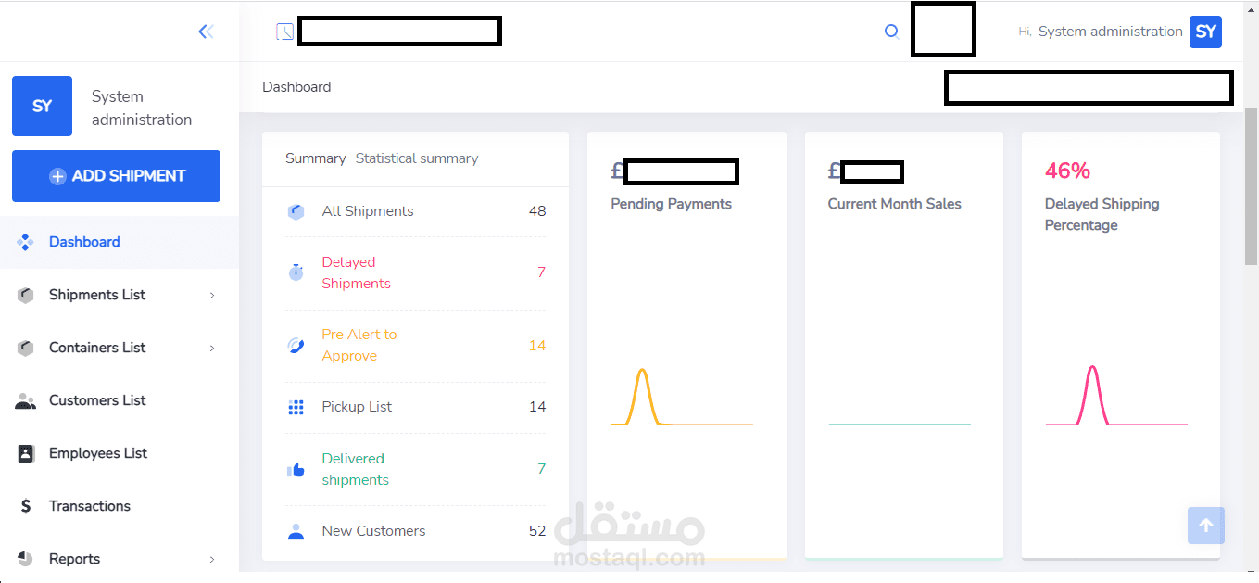Click the New Customers count 52
This screenshot has width=1259, height=583.
(x=537, y=531)
